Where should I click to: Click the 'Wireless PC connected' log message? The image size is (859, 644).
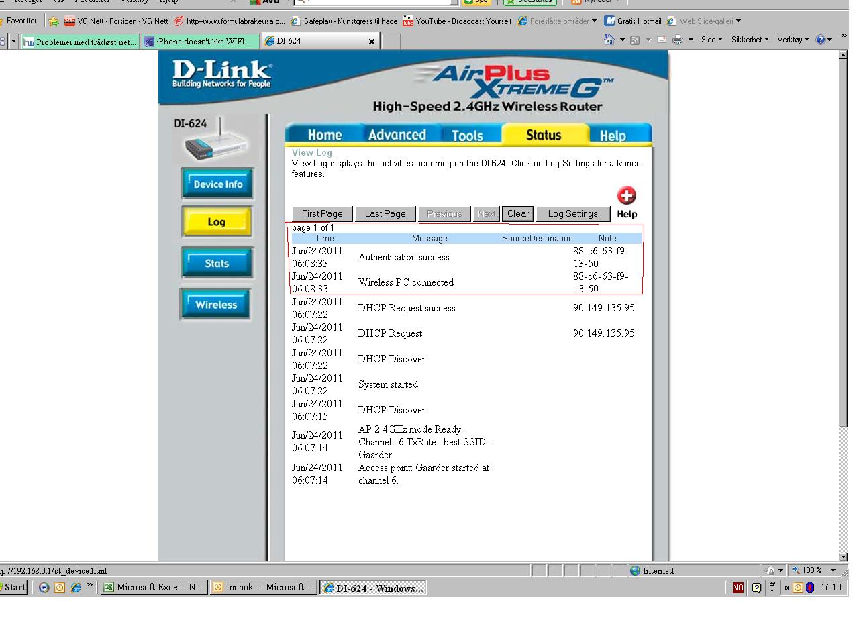[406, 282]
